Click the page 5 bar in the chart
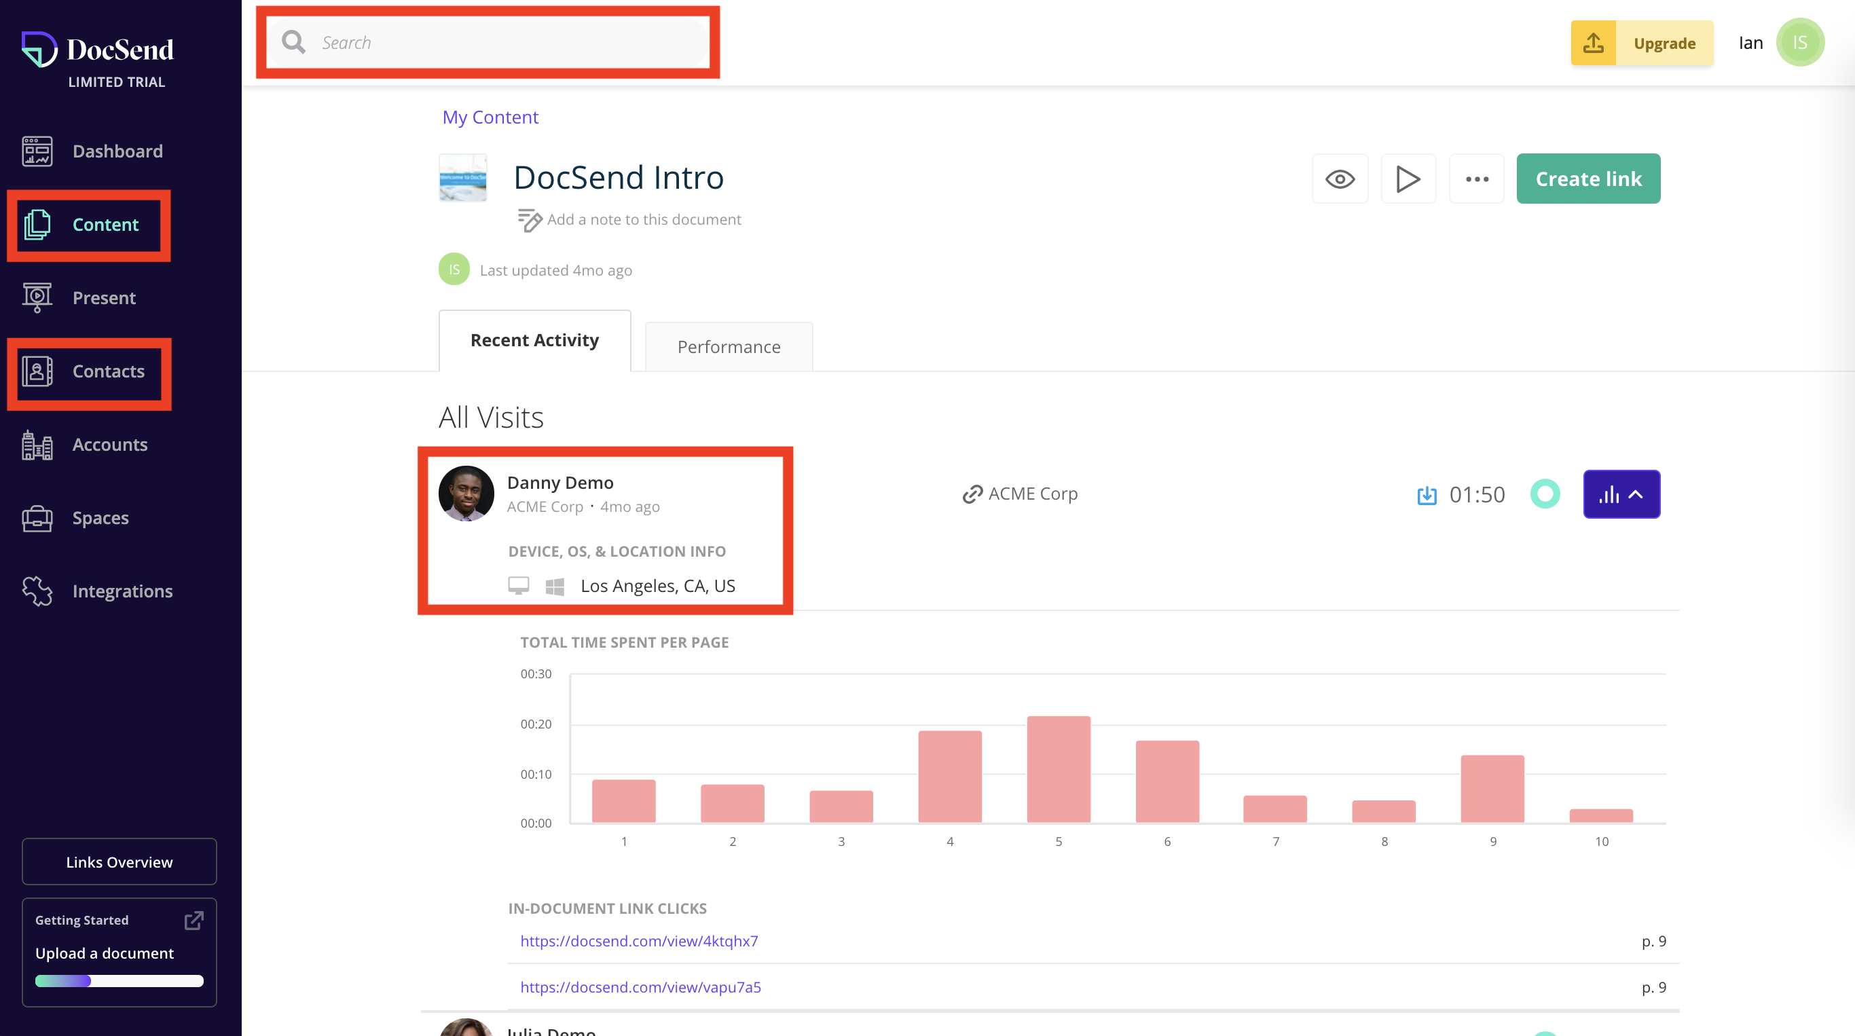The width and height of the screenshot is (1855, 1036). pos(1059,769)
